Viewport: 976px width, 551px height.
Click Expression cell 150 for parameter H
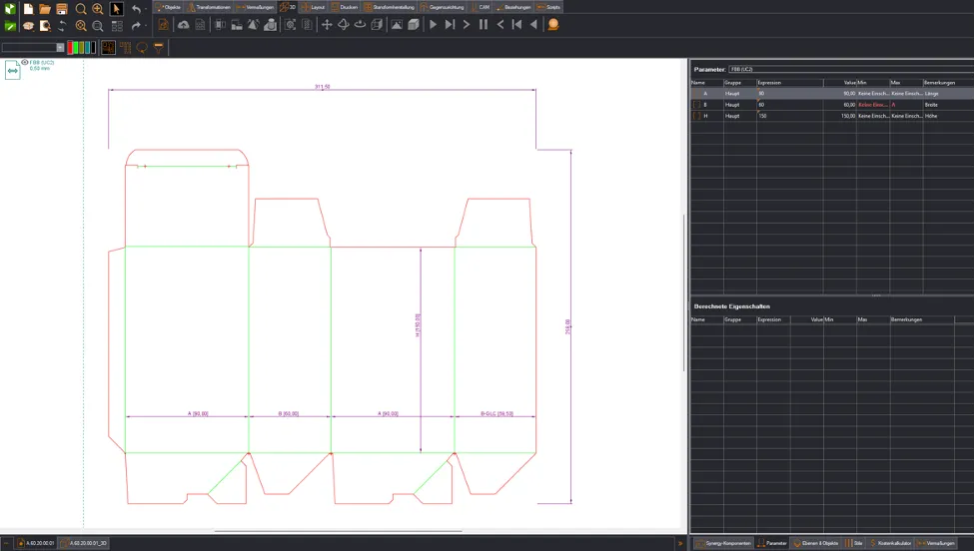(x=790, y=116)
